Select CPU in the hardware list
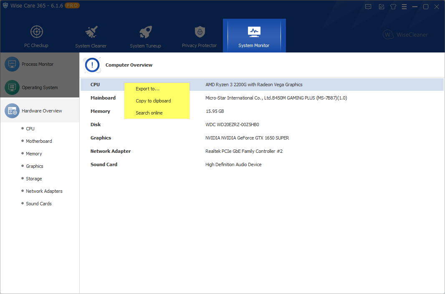Image resolution: width=445 pixels, height=294 pixels. coord(30,129)
